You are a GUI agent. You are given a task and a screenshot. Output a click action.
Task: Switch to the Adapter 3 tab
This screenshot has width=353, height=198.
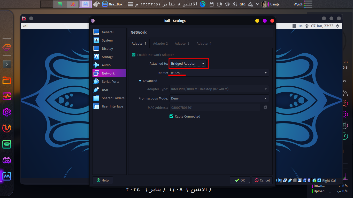tap(182, 43)
